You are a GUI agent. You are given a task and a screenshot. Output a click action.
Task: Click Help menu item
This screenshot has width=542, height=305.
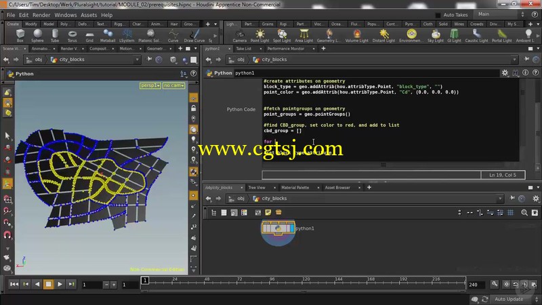(106, 15)
